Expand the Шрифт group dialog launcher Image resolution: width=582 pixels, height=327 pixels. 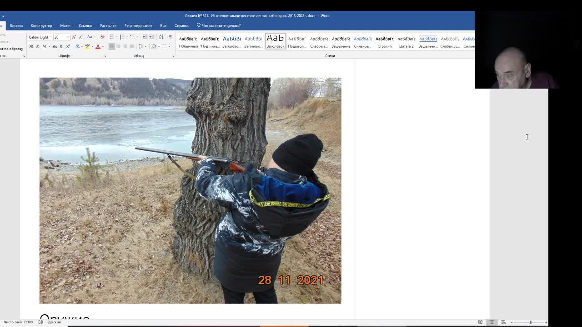coord(105,56)
